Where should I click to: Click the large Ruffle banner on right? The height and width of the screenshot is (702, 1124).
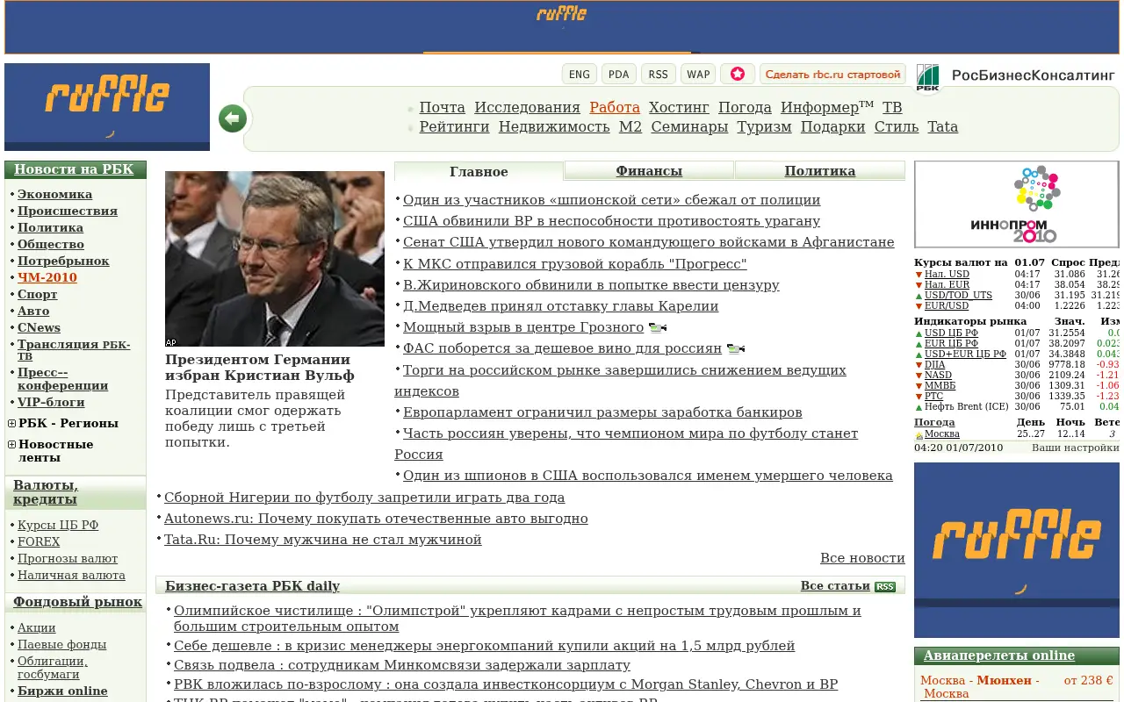click(1017, 550)
